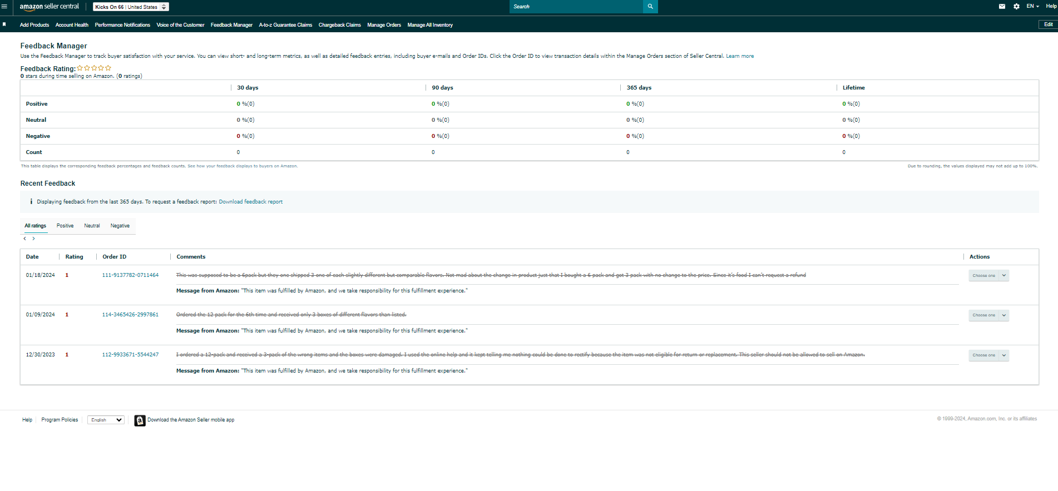Click the info icon in the feedback notice
The height and width of the screenshot is (491, 1058).
click(x=31, y=202)
